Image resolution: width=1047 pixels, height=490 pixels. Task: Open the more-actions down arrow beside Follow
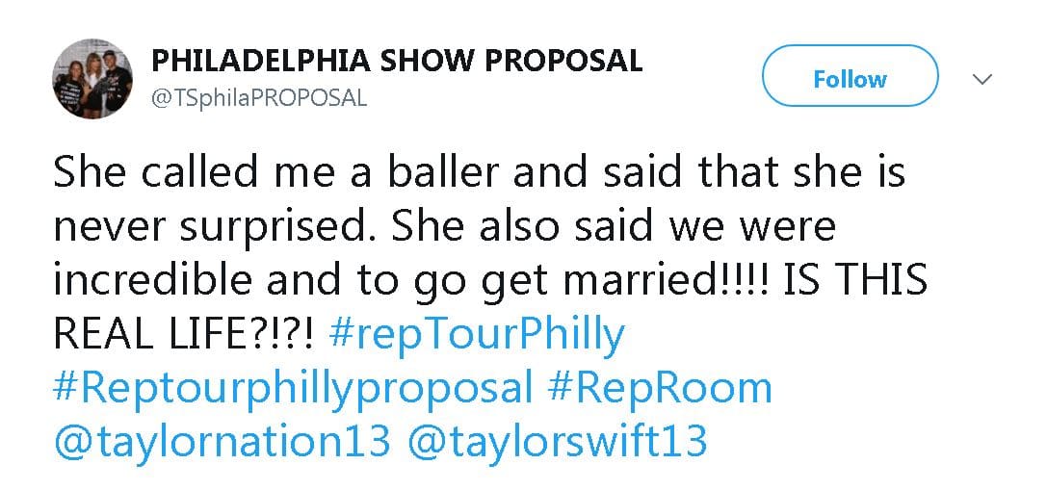coord(982,79)
